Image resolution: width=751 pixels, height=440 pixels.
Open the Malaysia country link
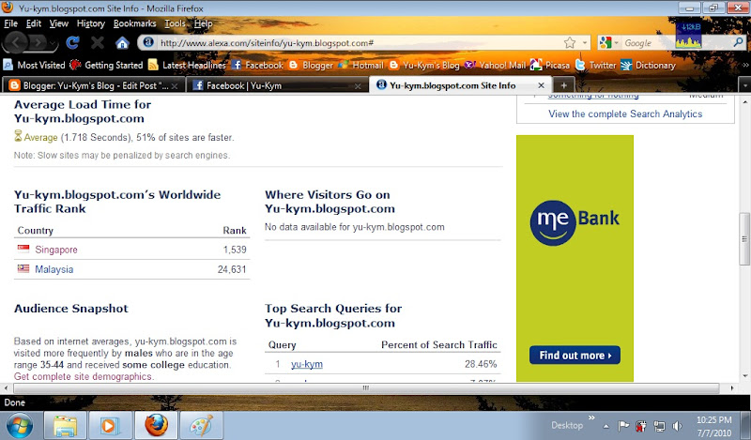point(54,269)
